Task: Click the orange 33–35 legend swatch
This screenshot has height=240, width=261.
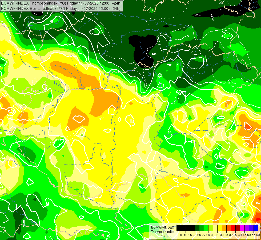Action: [x=224, y=228]
